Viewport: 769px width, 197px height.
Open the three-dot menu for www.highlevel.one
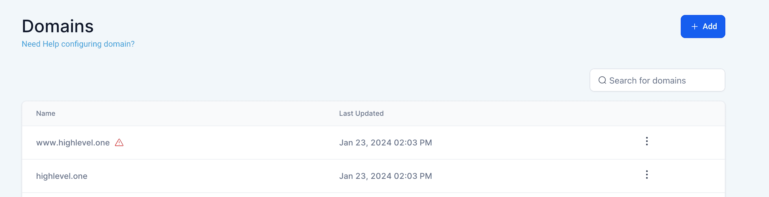[x=647, y=141]
